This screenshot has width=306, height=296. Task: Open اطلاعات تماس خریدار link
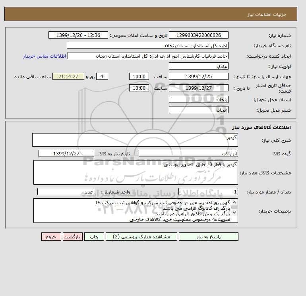(45, 56)
